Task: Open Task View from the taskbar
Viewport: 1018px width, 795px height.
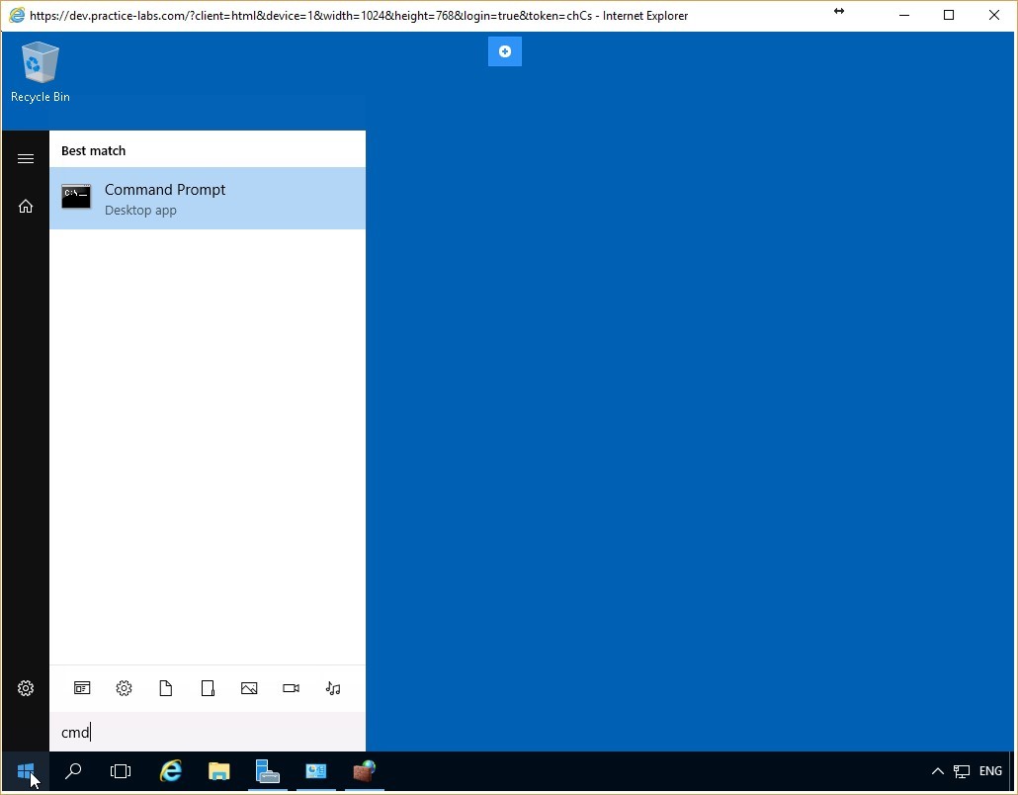Action: [121, 772]
